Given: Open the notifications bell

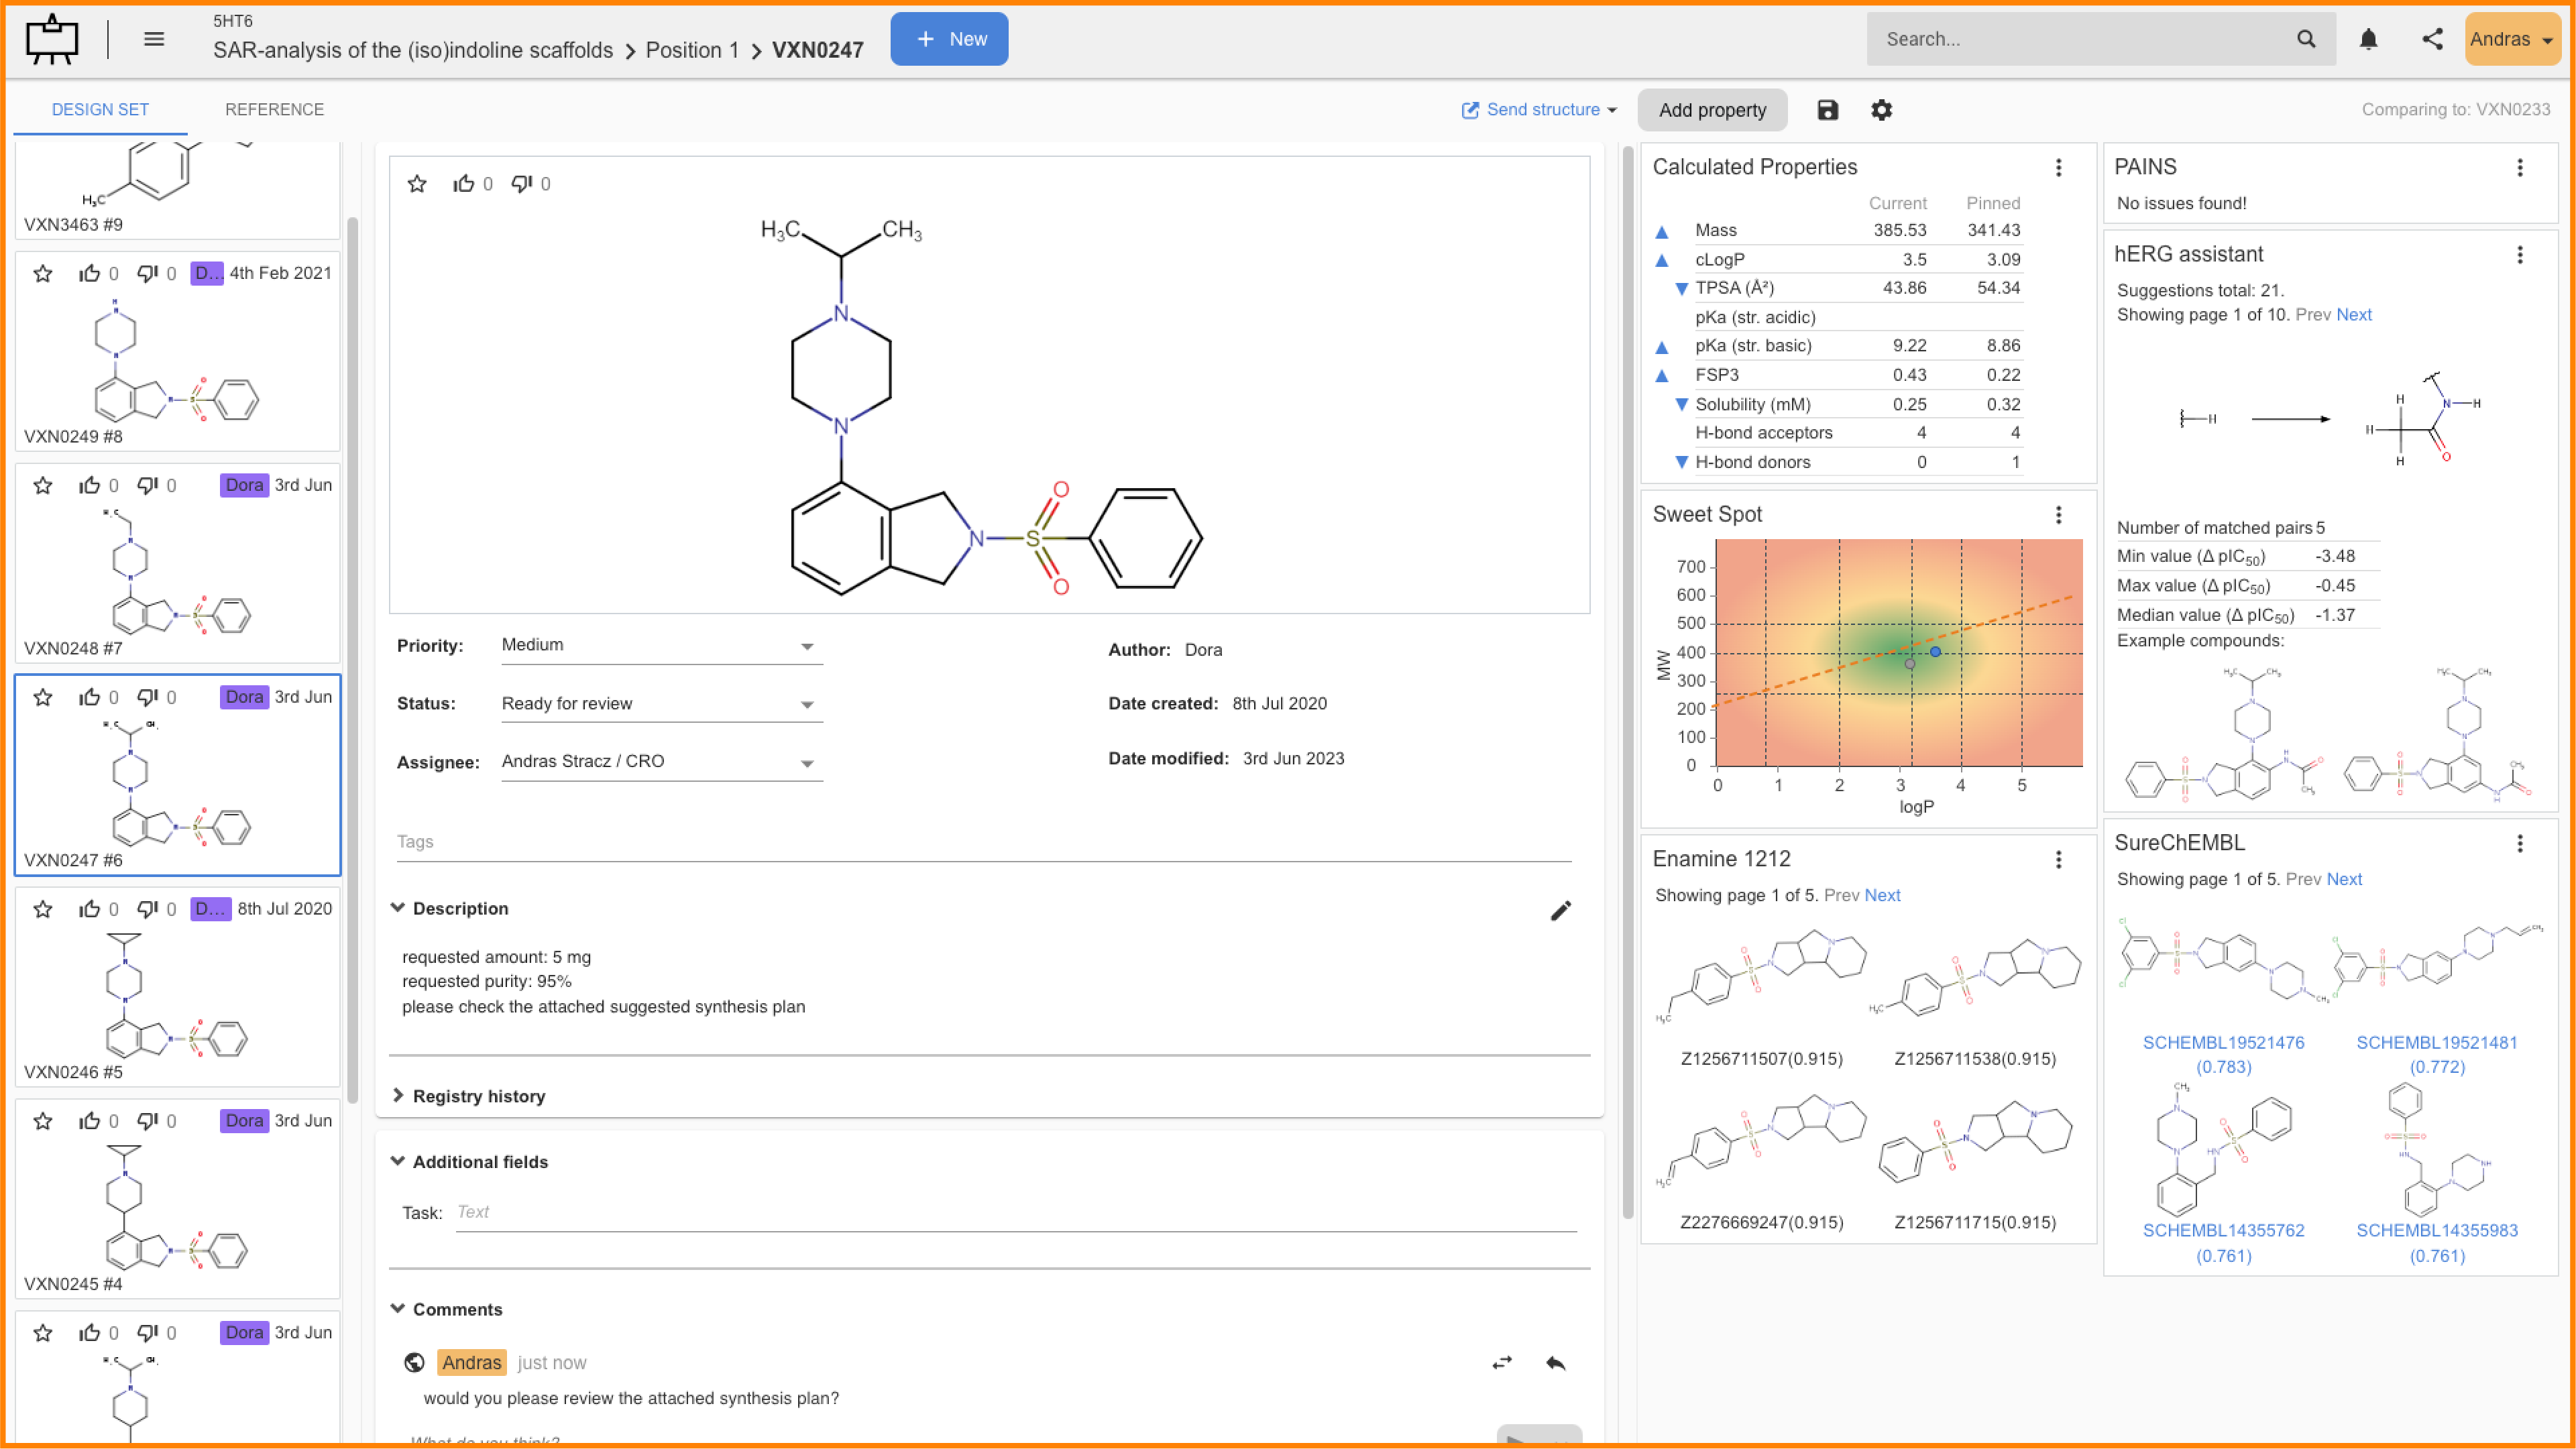Looking at the screenshot, I should [2368, 39].
